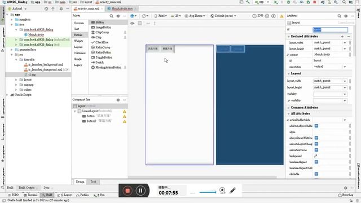Open Component Tree settings gear
The height and width of the screenshot is (203, 361).
click(118, 100)
